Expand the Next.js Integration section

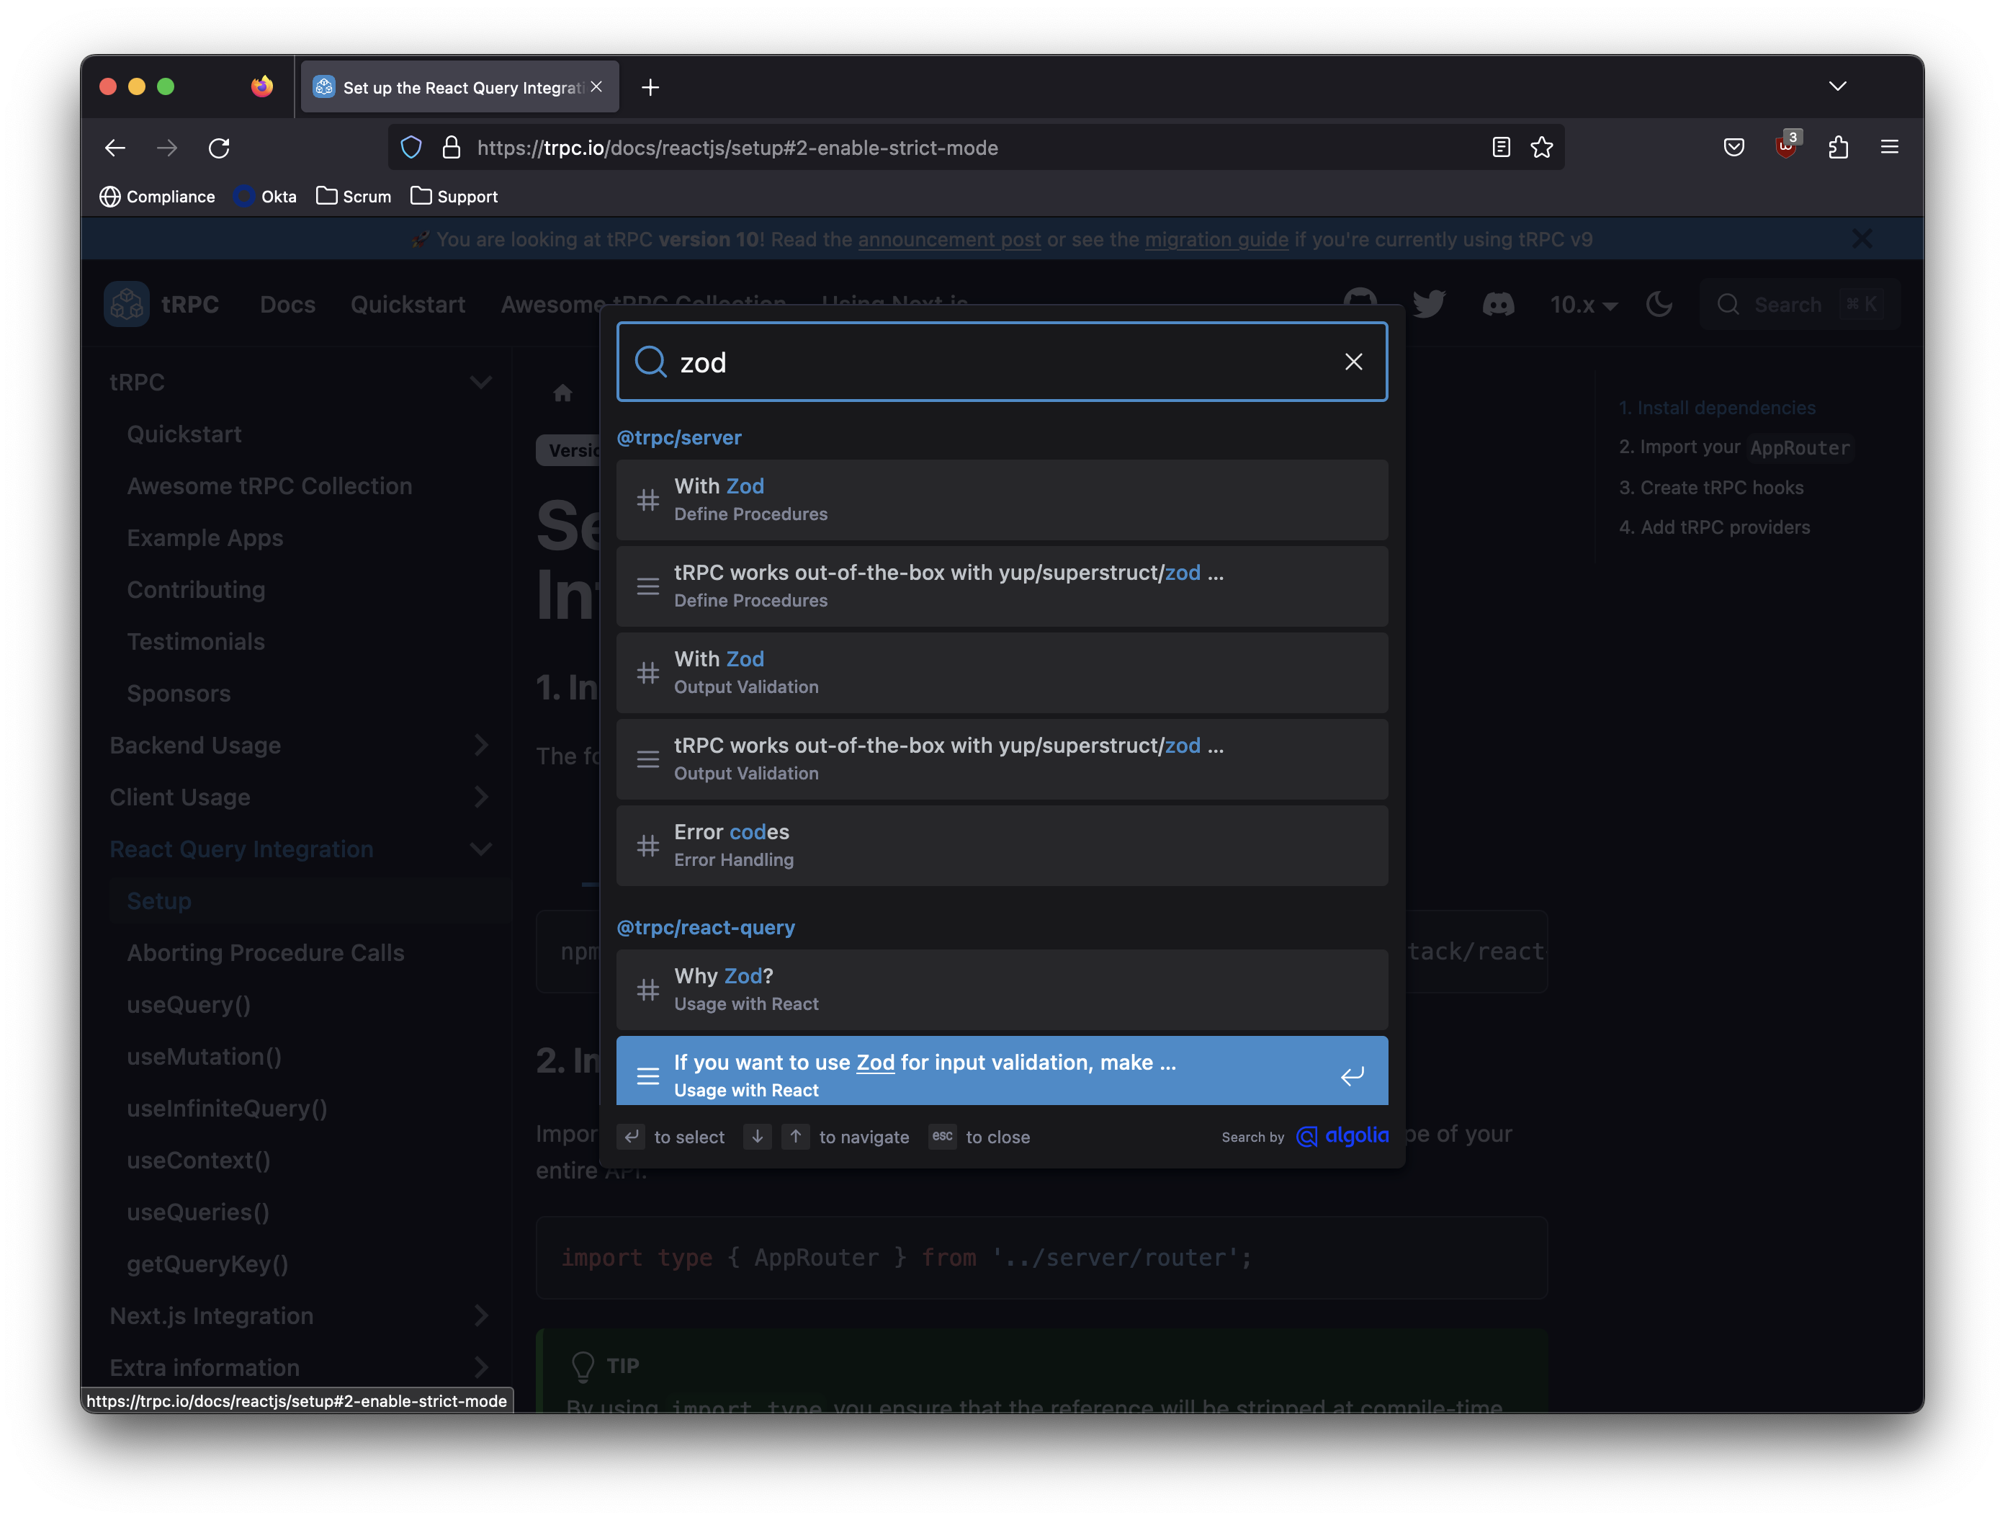[481, 1315]
